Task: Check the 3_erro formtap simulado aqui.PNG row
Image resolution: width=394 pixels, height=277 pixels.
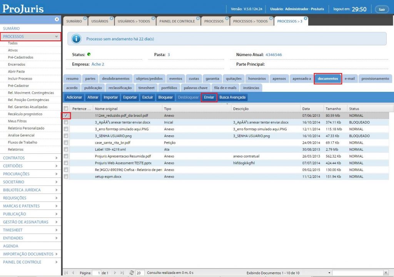Action: pyautogui.click(x=66, y=129)
